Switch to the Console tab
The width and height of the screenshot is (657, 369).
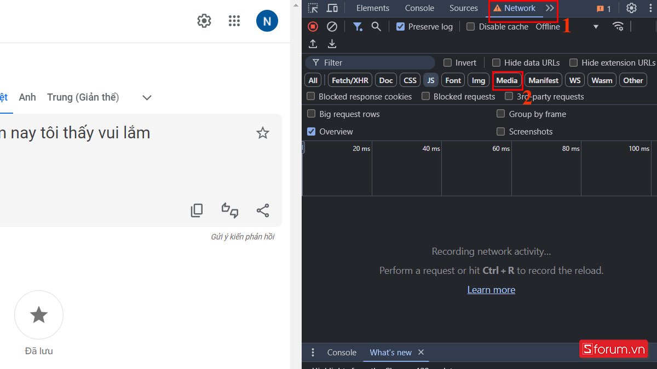point(419,8)
